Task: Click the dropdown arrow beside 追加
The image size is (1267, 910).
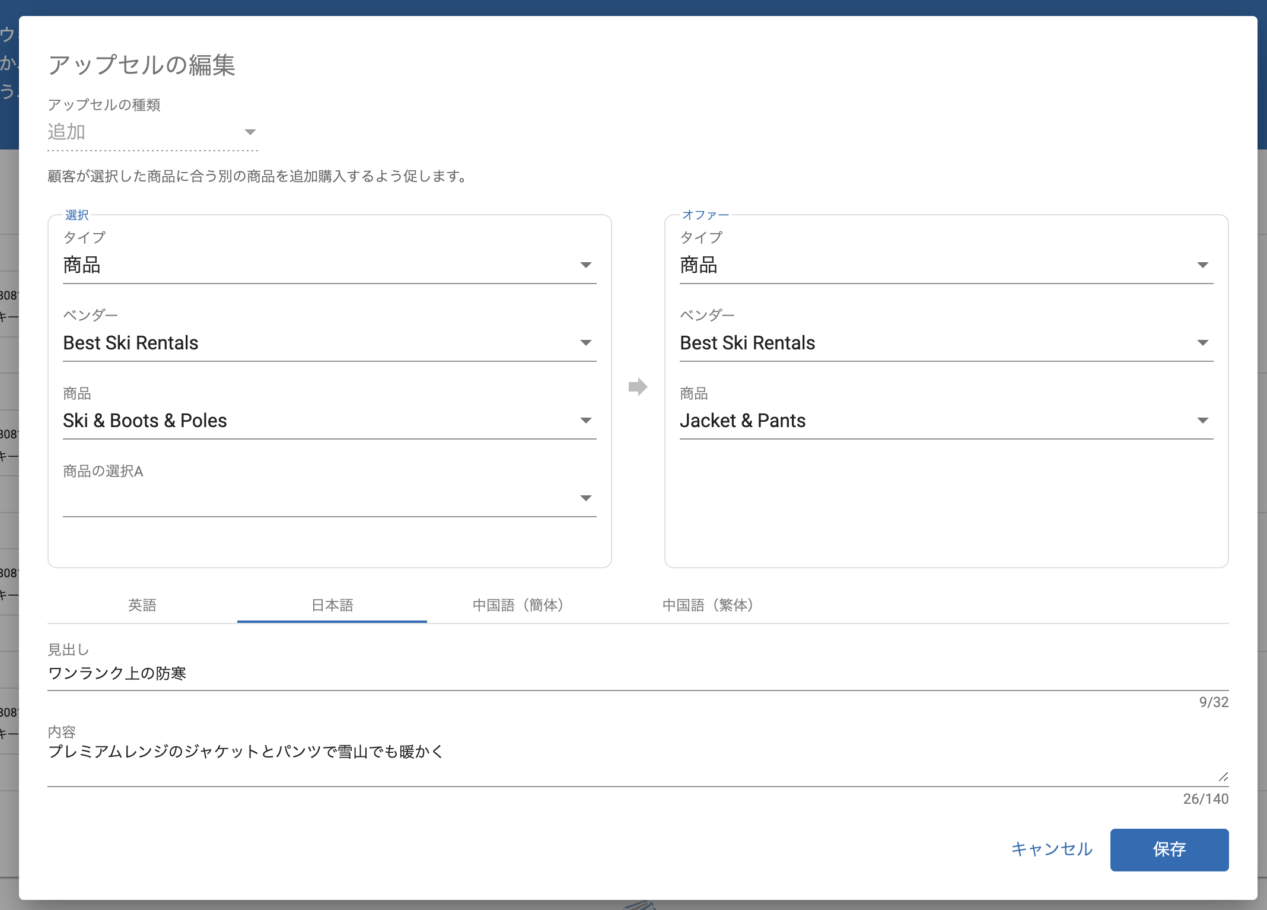Action: pos(250,132)
